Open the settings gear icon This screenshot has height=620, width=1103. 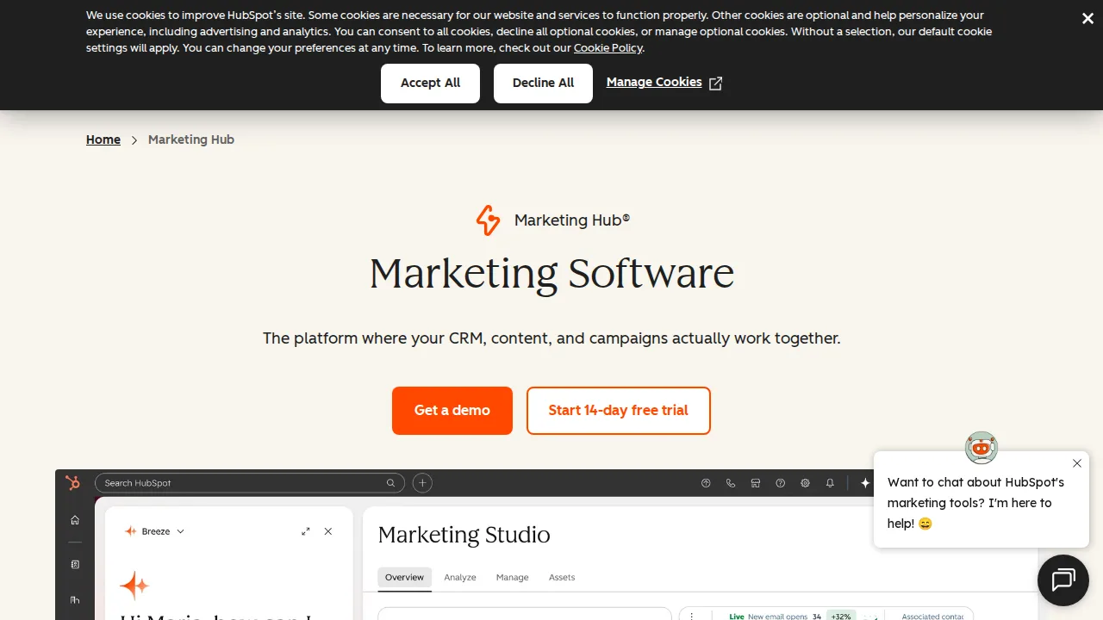pos(806,483)
